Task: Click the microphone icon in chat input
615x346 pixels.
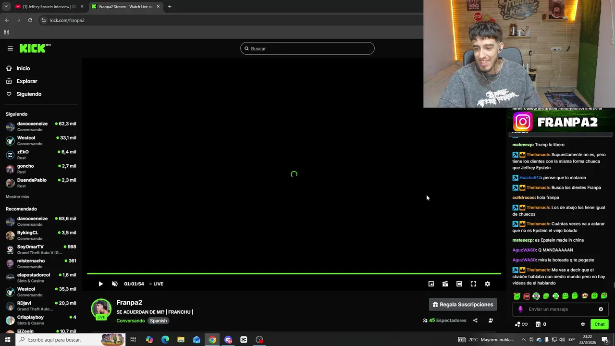Action: click(520, 309)
